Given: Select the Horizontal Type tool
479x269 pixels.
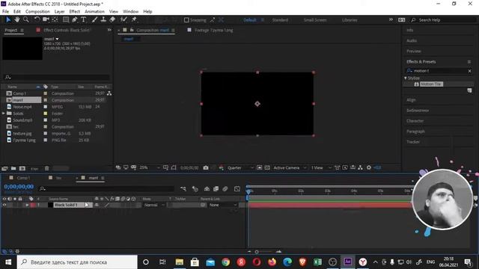Looking at the screenshot, I should (83, 20).
